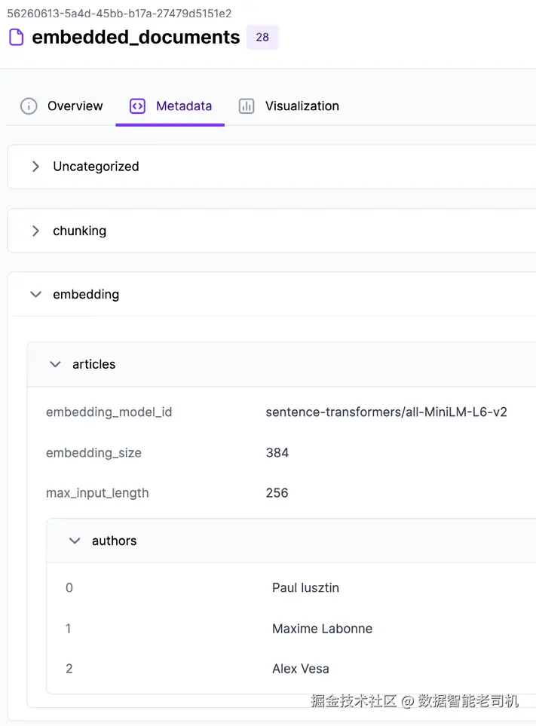Click the Visualization bar chart icon

coord(247,106)
